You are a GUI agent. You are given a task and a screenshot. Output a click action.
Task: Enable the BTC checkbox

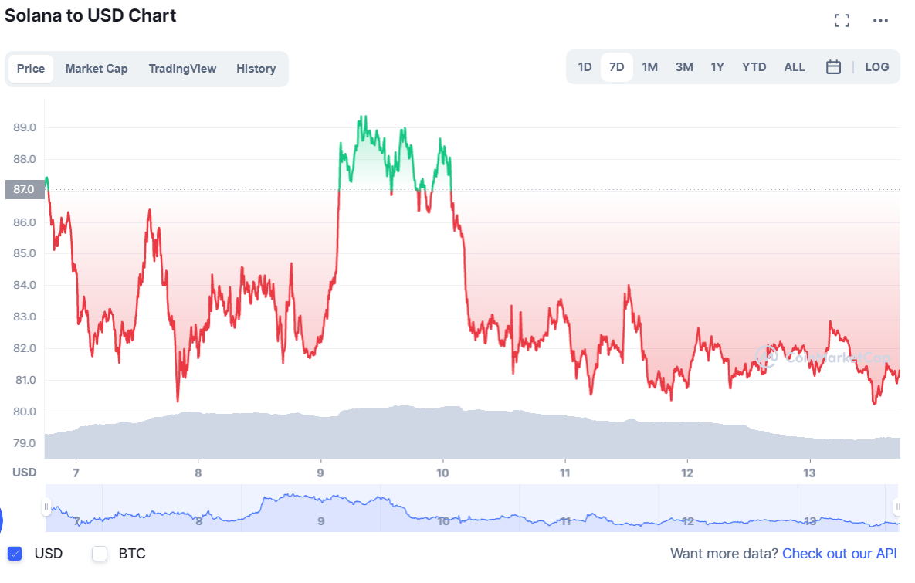pyautogui.click(x=100, y=554)
